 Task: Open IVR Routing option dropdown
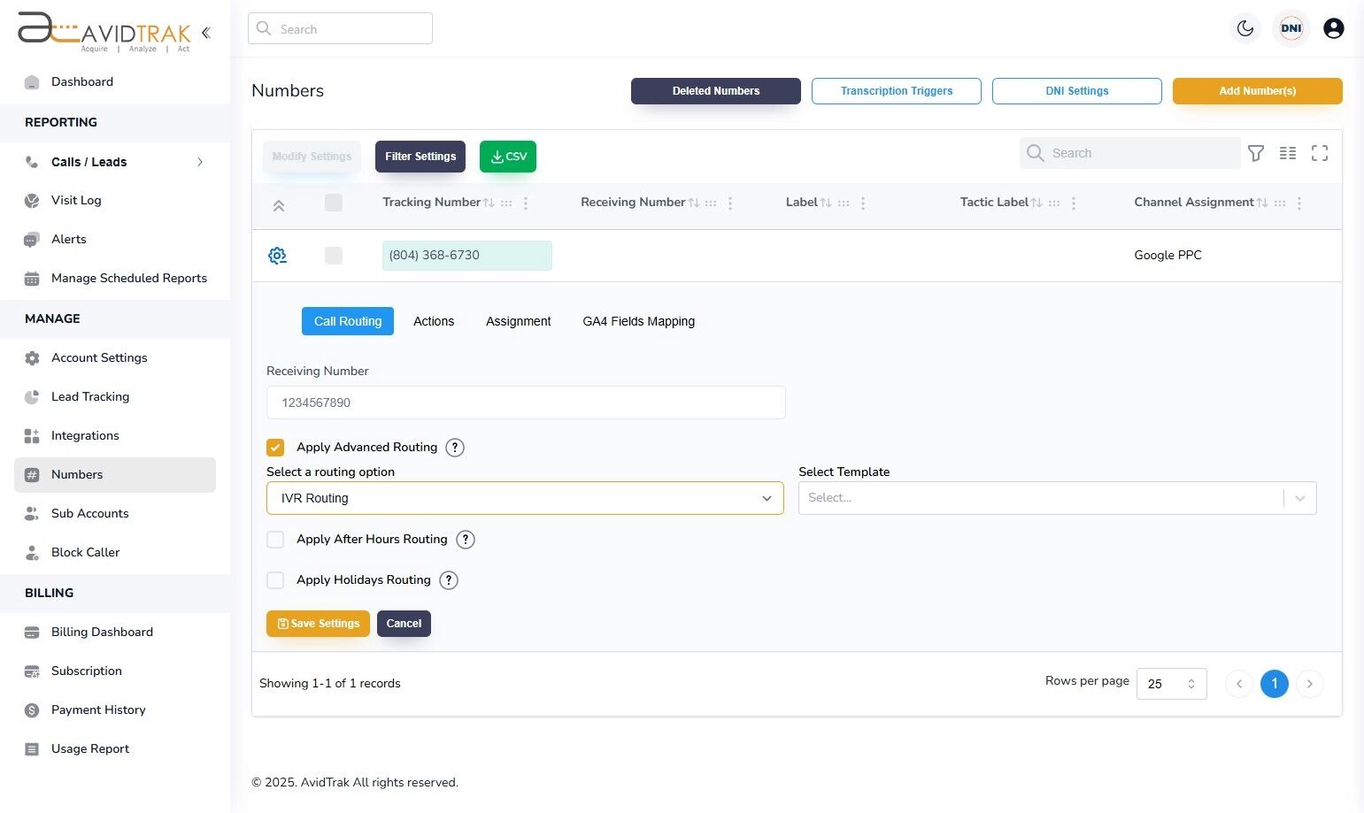coord(525,498)
